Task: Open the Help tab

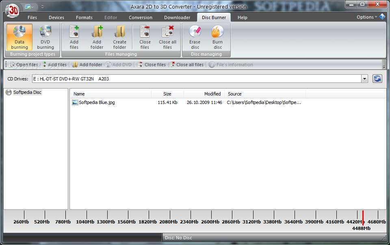Action: 242,17
